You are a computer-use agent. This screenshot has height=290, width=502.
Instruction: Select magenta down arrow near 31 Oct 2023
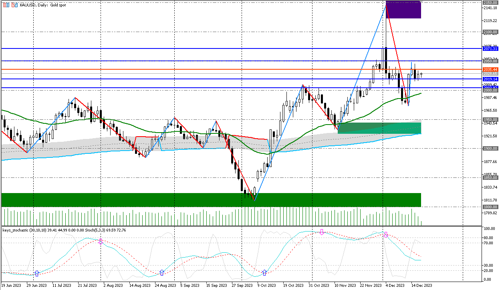tap(321, 232)
